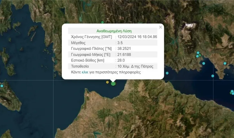Click the magnitude value 3.5
Screen dimensions: 234x138
[120, 43]
